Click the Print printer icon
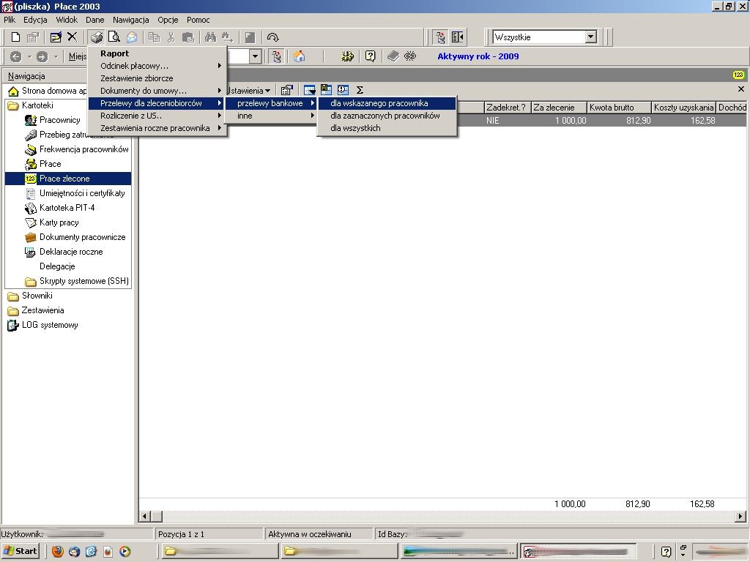Viewport: 750px width, 562px height. 97,37
